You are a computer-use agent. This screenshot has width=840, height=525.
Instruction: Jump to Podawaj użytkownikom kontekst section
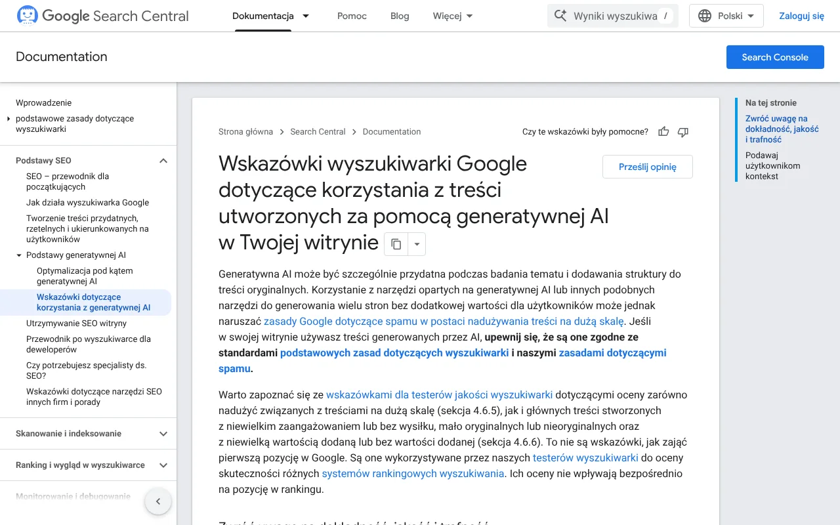click(773, 166)
